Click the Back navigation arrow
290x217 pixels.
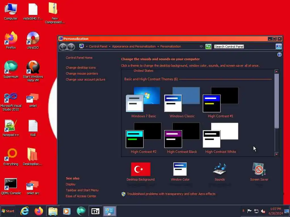tap(63, 47)
